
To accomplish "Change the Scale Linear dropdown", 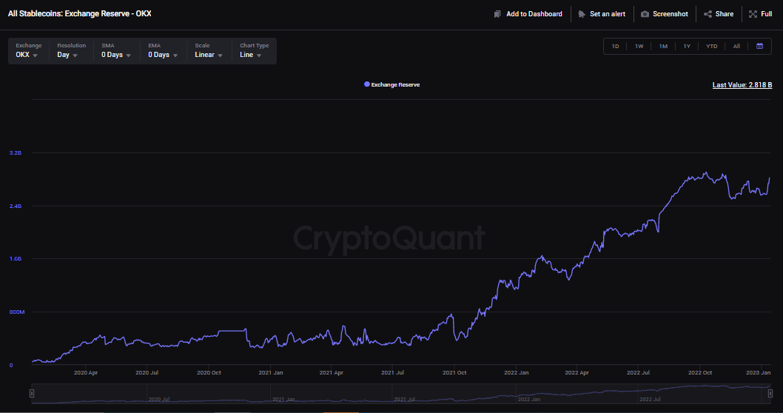I will [x=209, y=55].
